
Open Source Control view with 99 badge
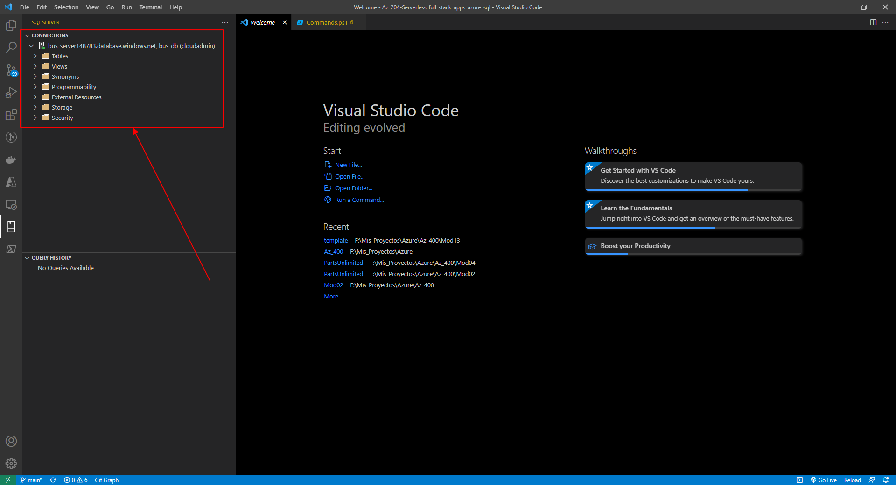coord(11,70)
